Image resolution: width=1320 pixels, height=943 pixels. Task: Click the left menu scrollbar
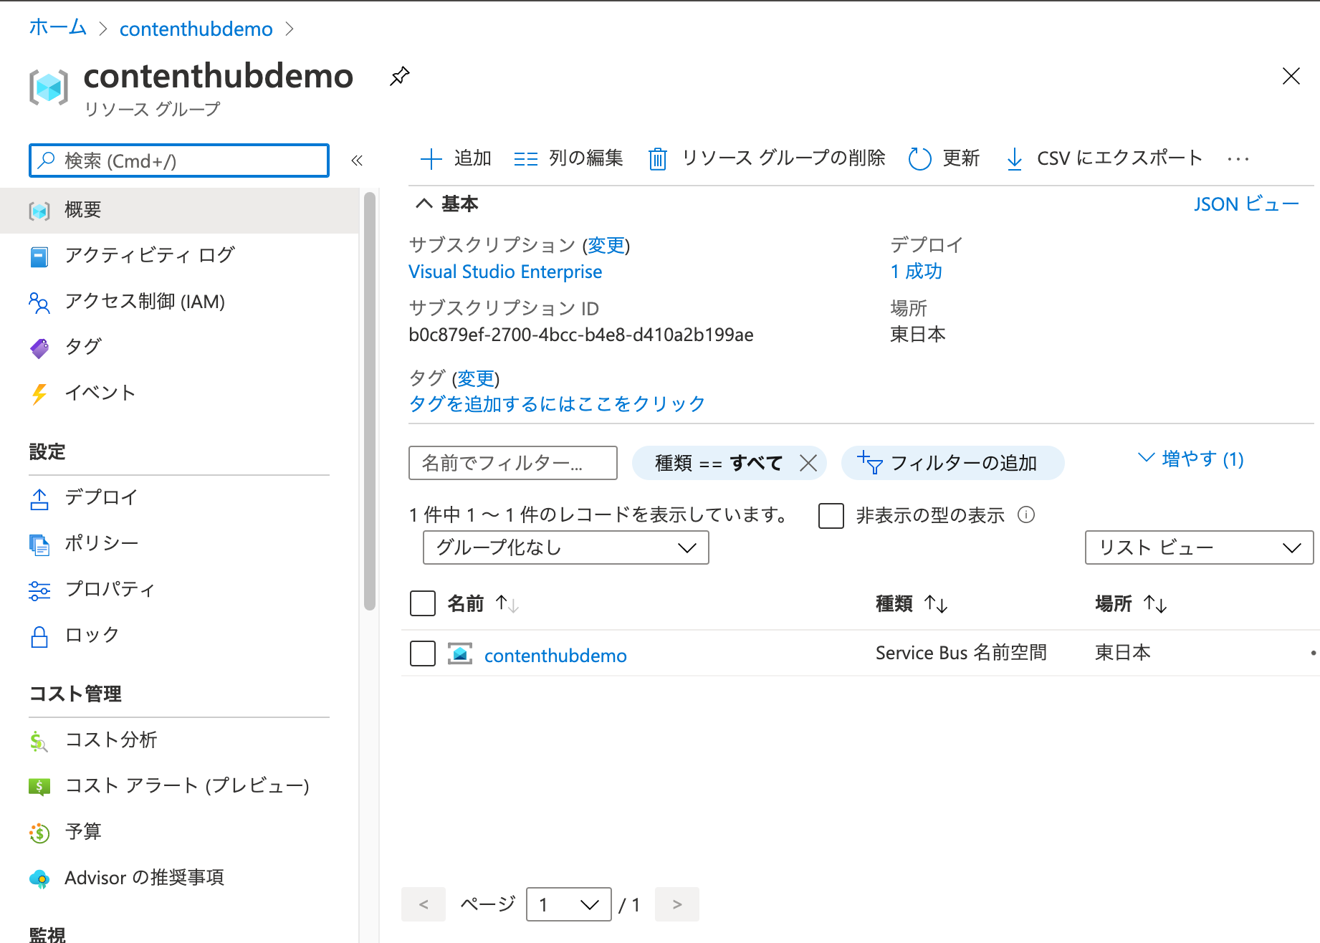tap(370, 401)
